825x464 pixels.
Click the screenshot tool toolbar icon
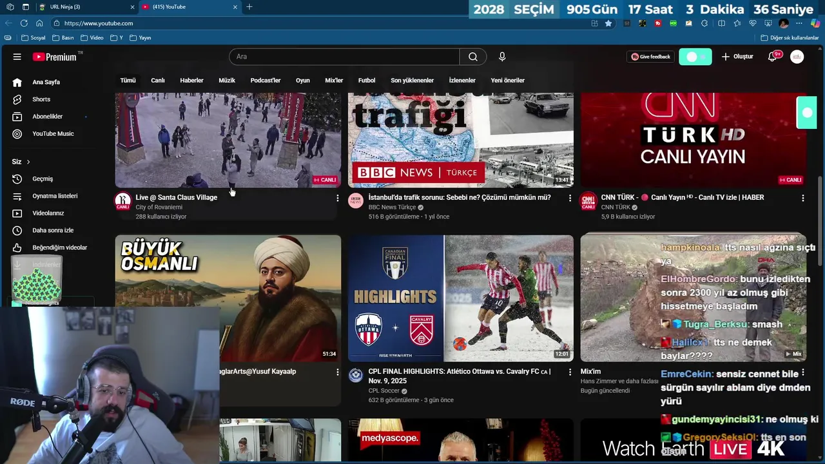[768, 23]
